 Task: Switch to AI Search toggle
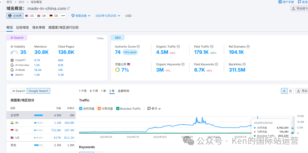(19, 91)
